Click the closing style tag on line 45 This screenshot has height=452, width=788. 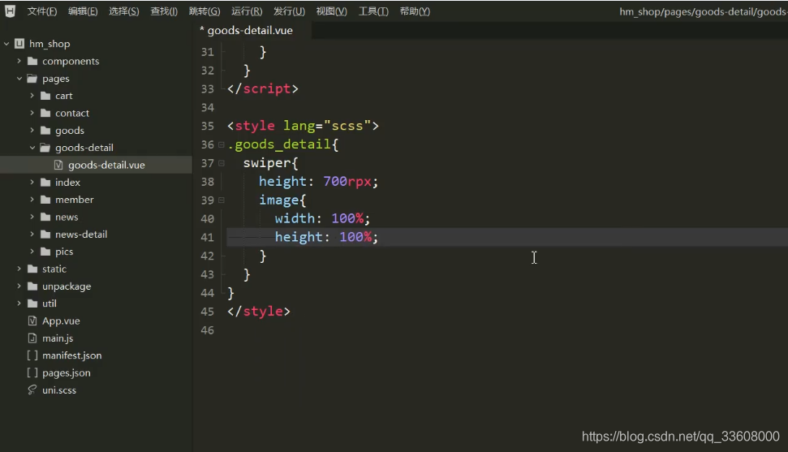pos(258,312)
